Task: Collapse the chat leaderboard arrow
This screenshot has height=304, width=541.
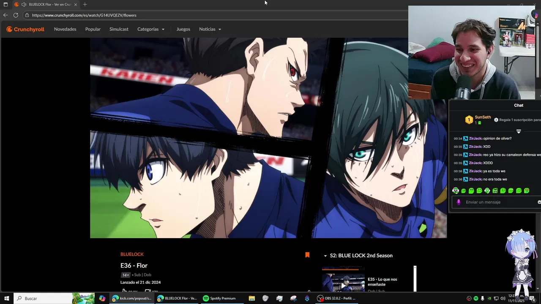Action: click(x=519, y=131)
